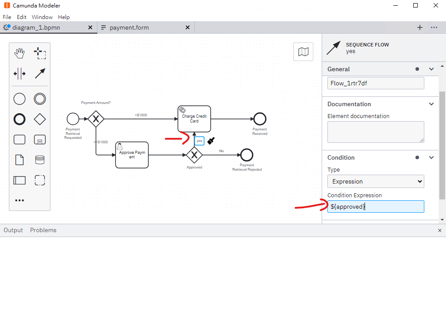Activate the create/remove space tool
446x310 pixels.
19,74
